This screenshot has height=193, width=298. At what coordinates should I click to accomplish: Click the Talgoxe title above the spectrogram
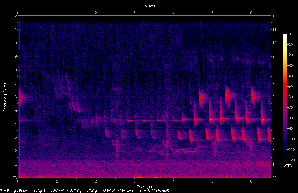pos(149,5)
